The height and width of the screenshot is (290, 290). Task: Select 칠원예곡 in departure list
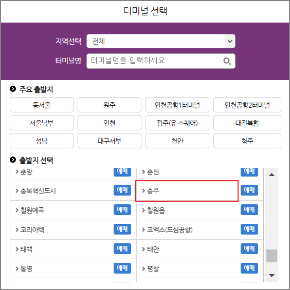(x=32, y=210)
